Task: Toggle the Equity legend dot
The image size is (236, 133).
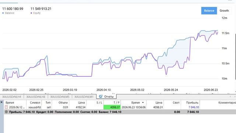Action: click(31, 13)
